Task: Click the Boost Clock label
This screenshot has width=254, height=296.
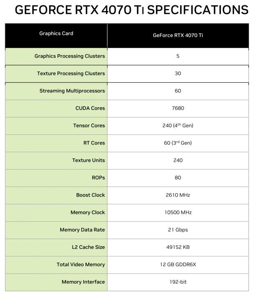Action: coord(91,195)
